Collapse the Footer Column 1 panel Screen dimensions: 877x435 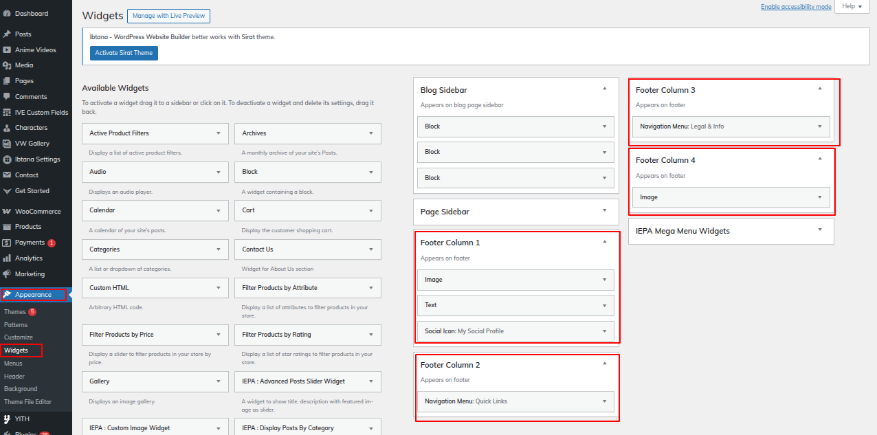[x=604, y=242]
